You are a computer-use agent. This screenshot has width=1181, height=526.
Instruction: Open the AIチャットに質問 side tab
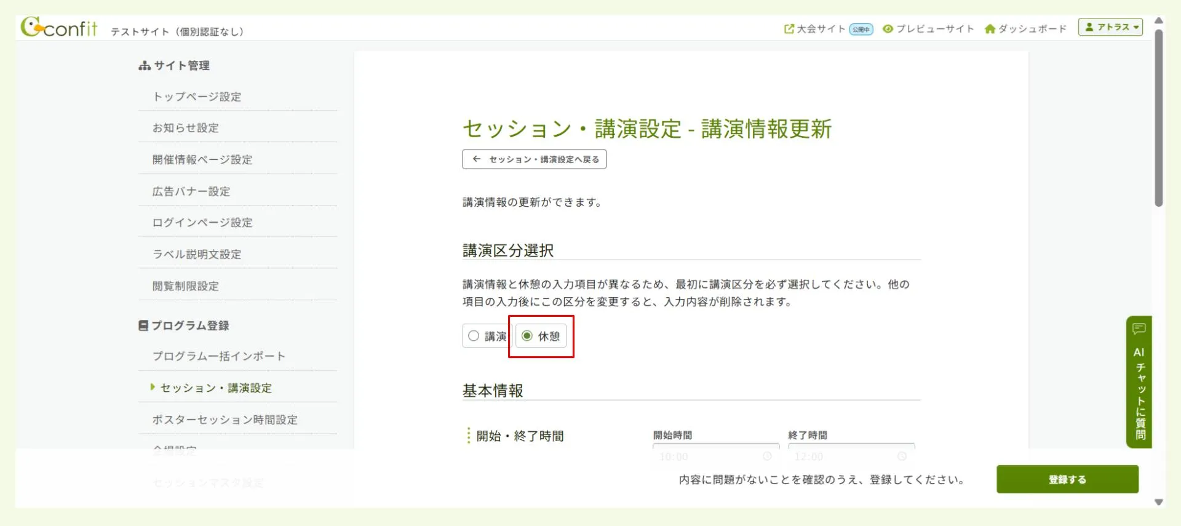point(1139,382)
